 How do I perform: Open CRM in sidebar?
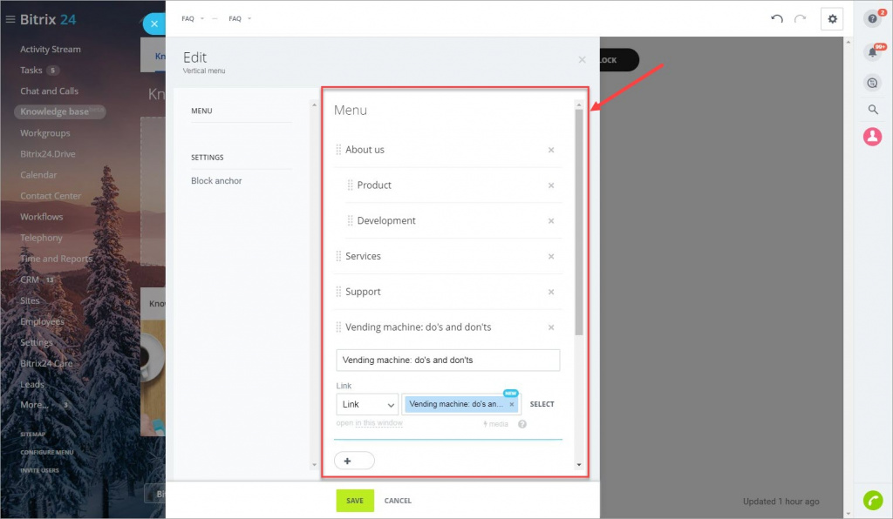tap(30, 280)
